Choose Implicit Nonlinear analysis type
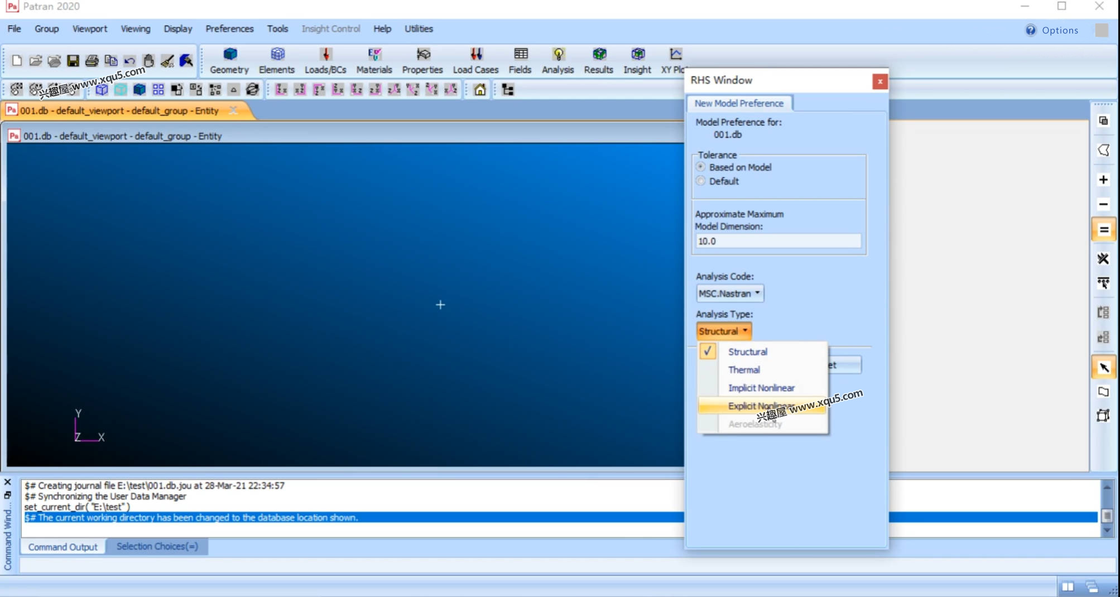 (762, 388)
